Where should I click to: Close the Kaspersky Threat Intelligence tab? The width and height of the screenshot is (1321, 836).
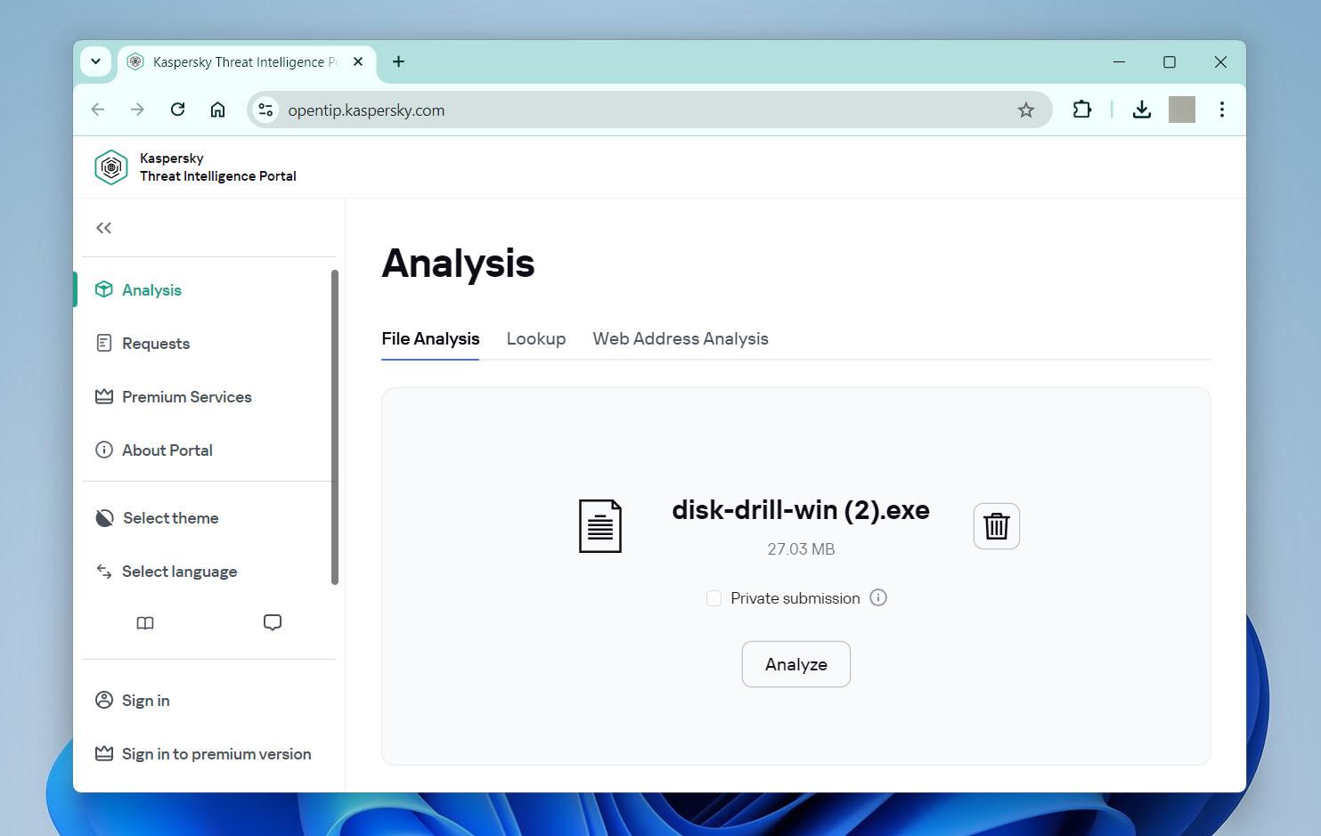[x=358, y=61]
